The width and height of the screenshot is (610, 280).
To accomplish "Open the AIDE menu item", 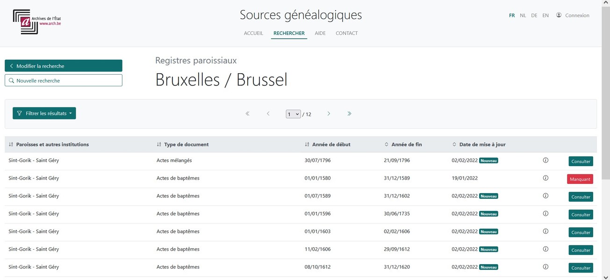I will [x=320, y=33].
